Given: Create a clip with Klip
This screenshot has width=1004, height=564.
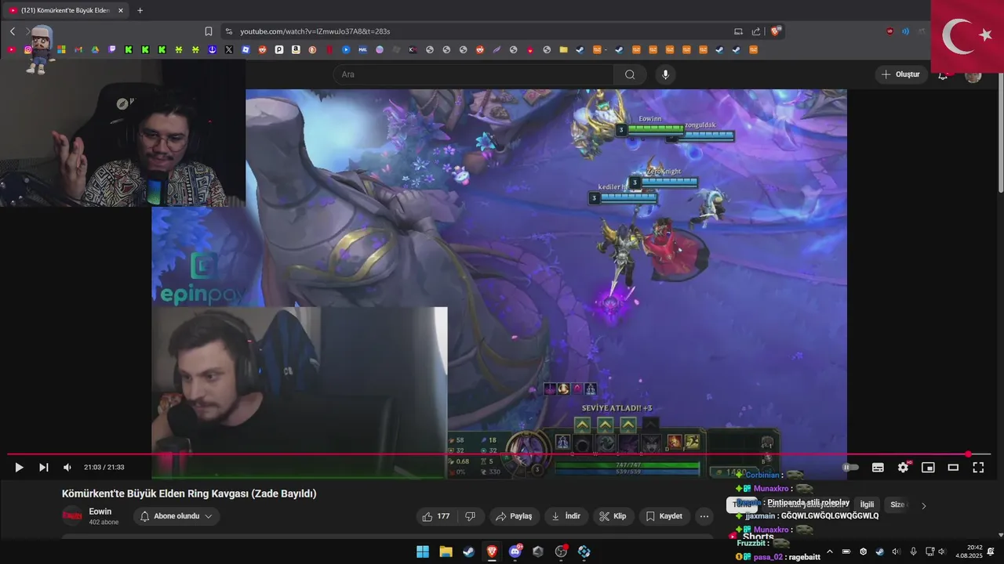Looking at the screenshot, I should (613, 516).
